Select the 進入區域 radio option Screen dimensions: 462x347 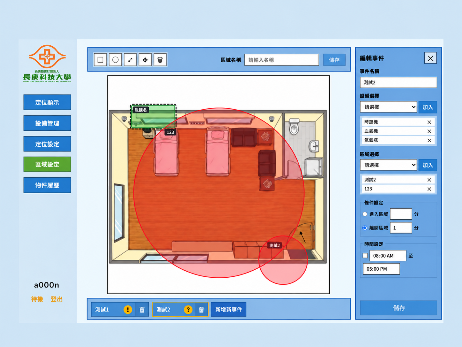(365, 214)
